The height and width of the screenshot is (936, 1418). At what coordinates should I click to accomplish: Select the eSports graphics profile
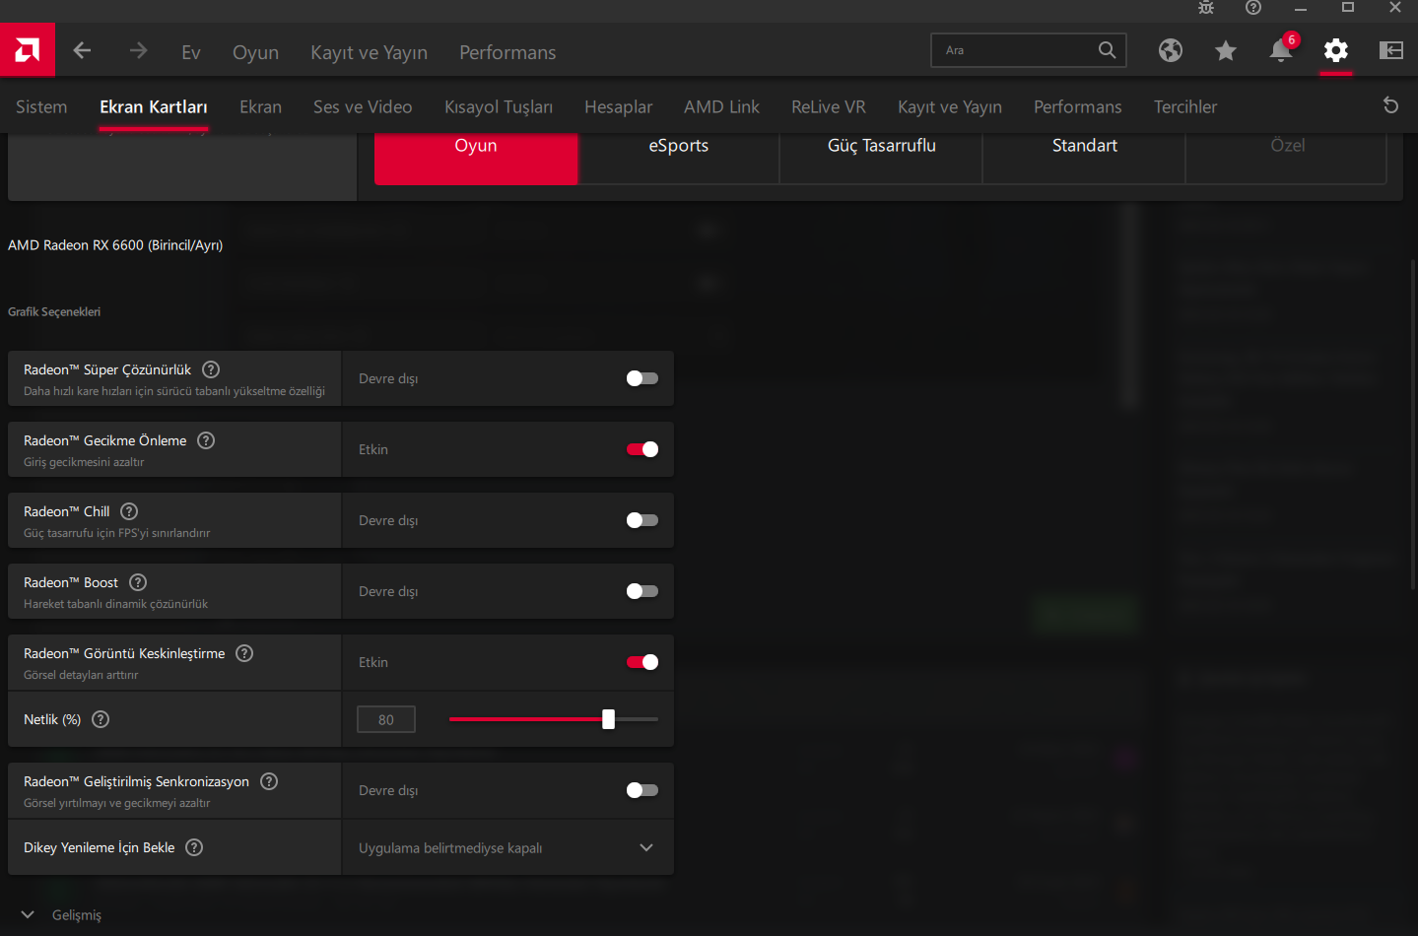[x=679, y=158]
